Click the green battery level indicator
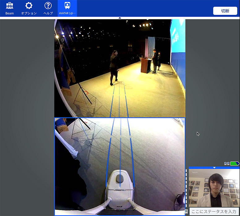Image resolution: width=240 pixels, height=216 pixels. click(234, 163)
